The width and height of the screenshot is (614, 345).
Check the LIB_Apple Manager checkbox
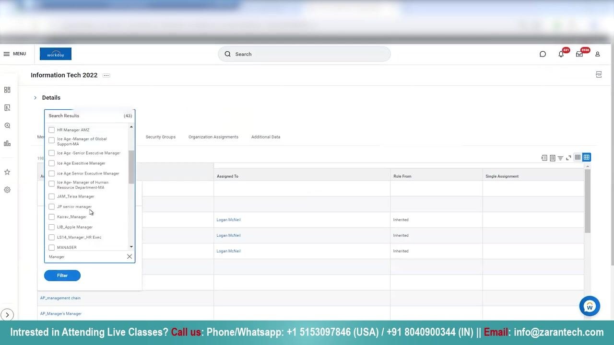click(51, 227)
